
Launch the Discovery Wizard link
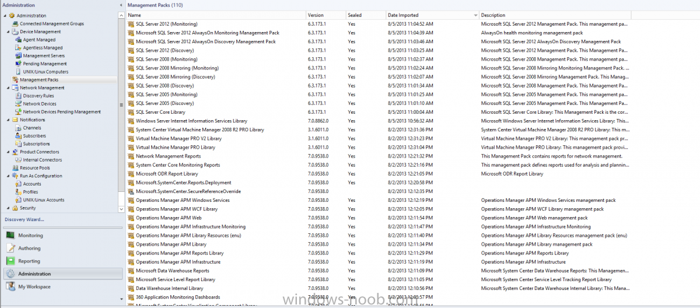pos(24,219)
